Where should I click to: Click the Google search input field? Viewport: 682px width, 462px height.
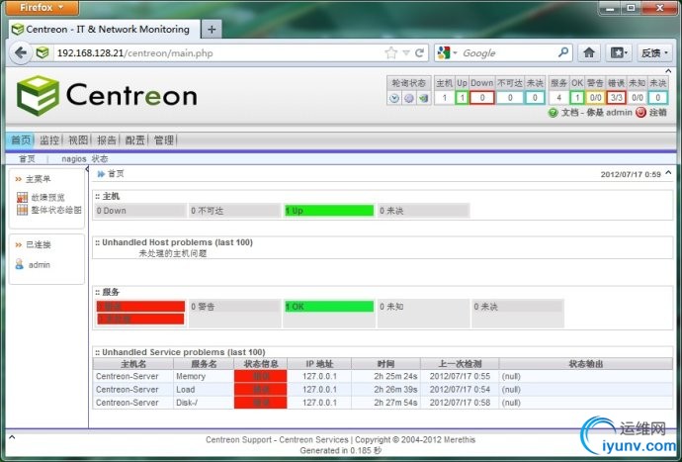508,53
